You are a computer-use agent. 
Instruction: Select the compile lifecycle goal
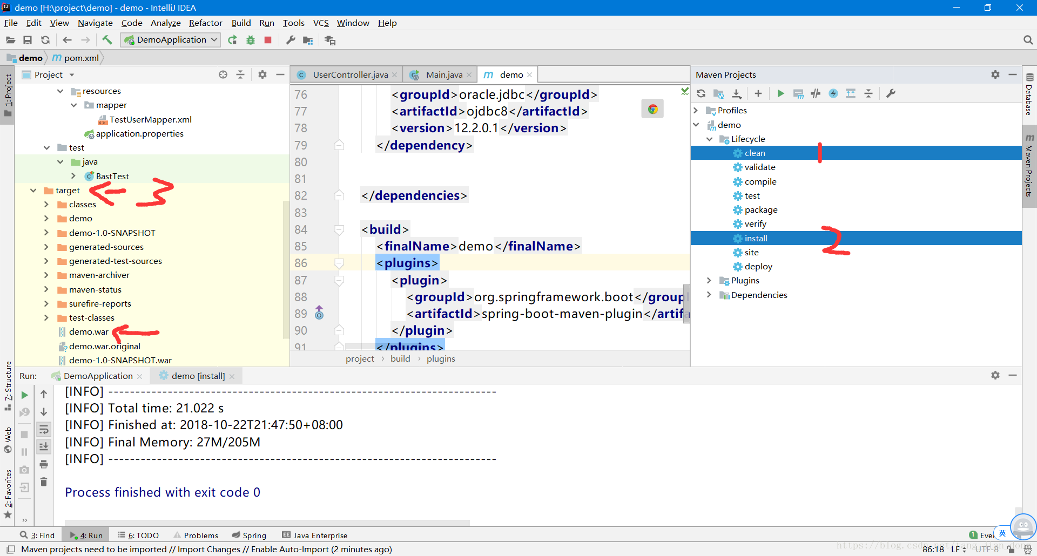pos(760,182)
